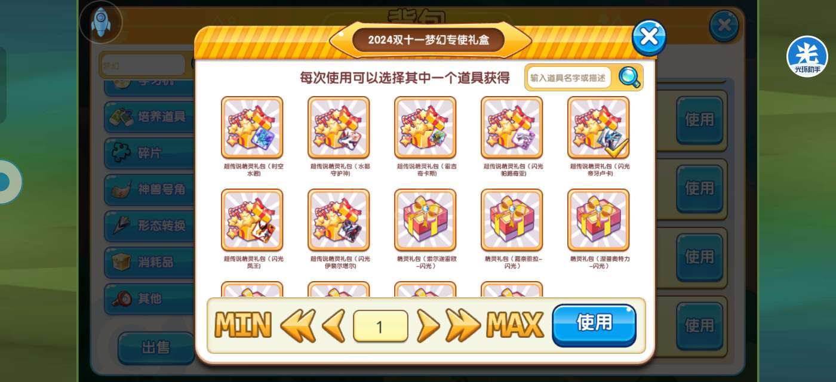The image size is (836, 382).
Task: Click the magnifier search icon
Action: (629, 77)
